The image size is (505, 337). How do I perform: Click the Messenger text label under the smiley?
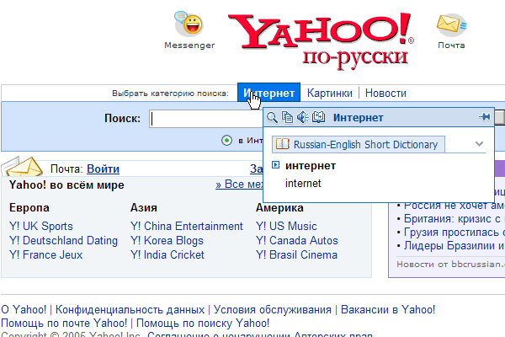189,45
